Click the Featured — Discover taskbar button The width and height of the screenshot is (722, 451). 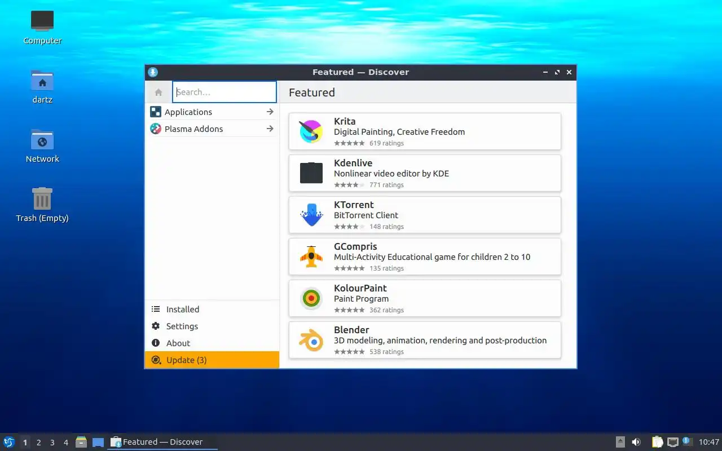[162, 442]
